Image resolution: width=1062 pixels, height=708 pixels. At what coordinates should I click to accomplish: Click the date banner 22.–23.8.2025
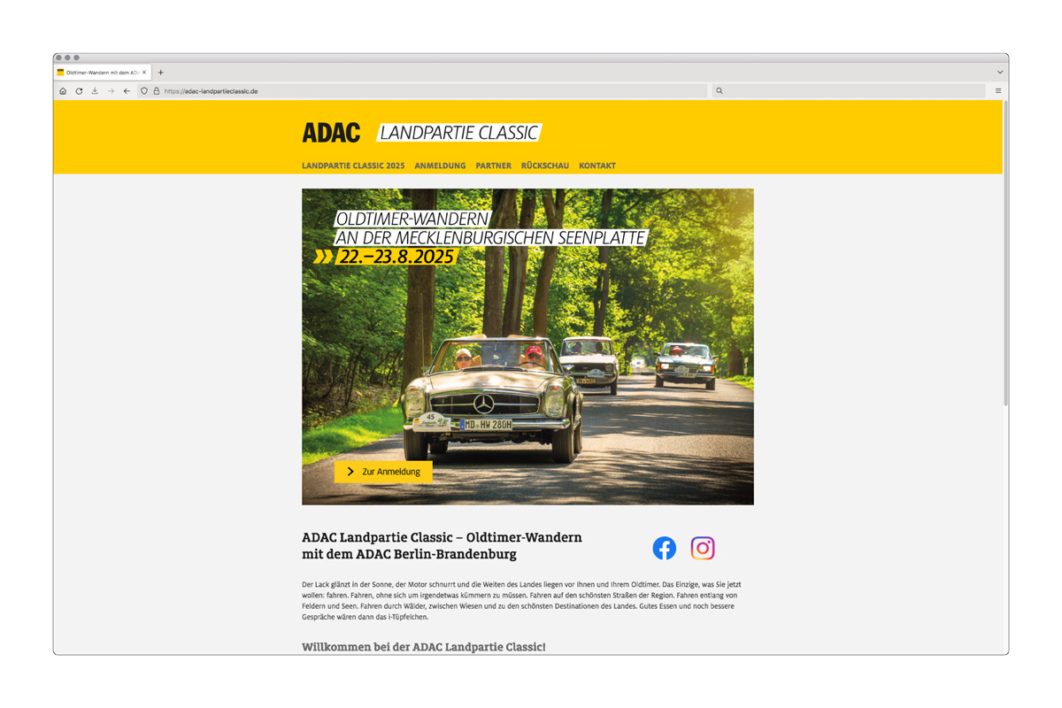pos(396,257)
